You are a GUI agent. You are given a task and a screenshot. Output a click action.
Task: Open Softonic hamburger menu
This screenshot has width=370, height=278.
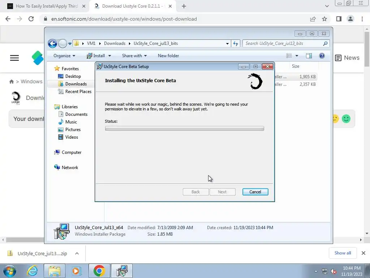pos(14,58)
